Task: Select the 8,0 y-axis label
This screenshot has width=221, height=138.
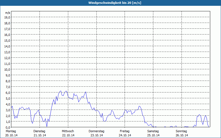Action: (x=8, y=81)
